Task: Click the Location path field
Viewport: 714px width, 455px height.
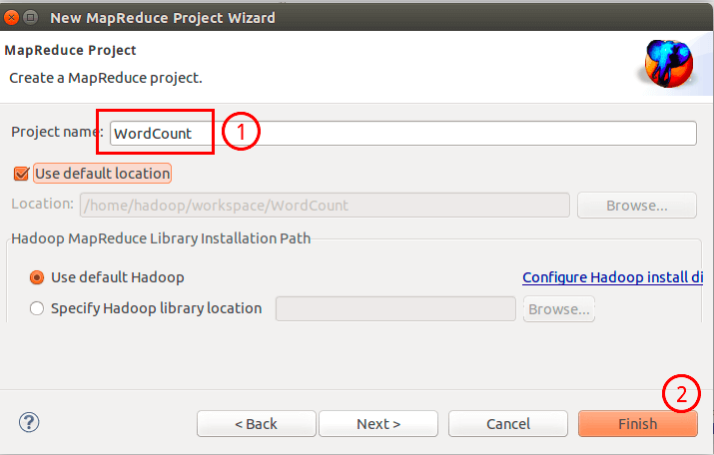Action: click(325, 206)
